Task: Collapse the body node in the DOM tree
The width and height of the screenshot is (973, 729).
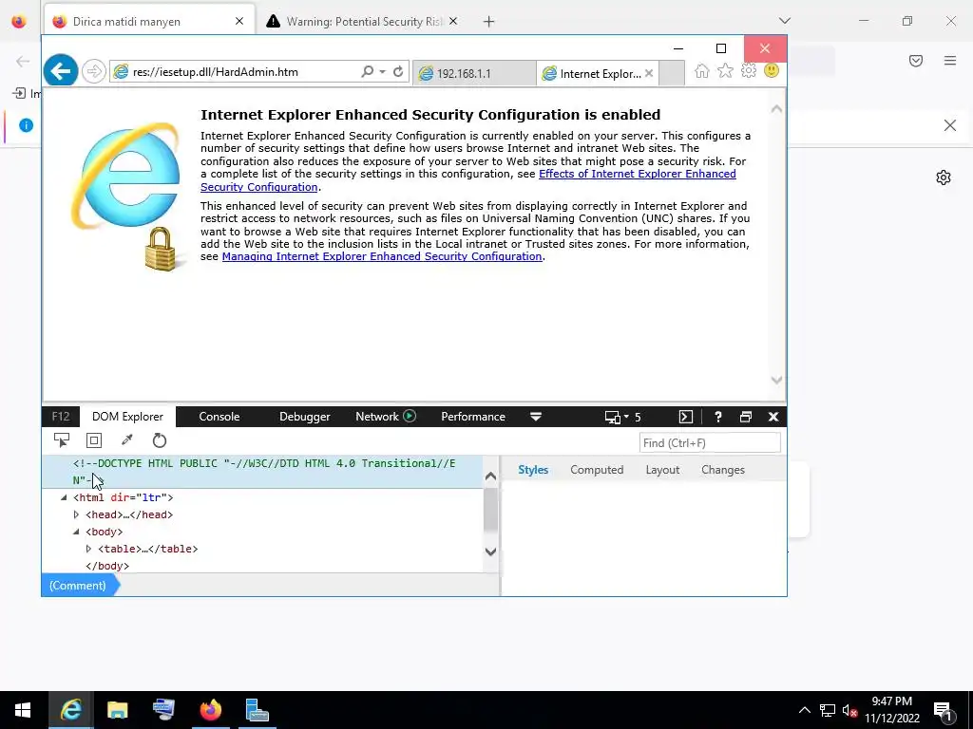Action: 76,532
